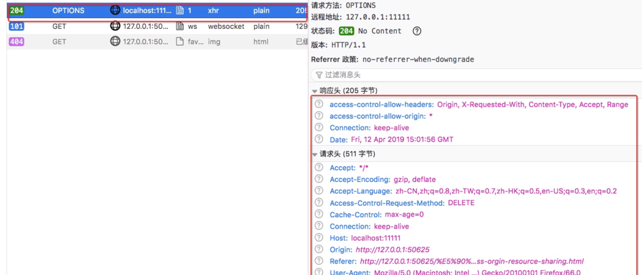Click the Accept-Encoding gzip, deflate value
The height and width of the screenshot is (275, 642).
point(415,179)
